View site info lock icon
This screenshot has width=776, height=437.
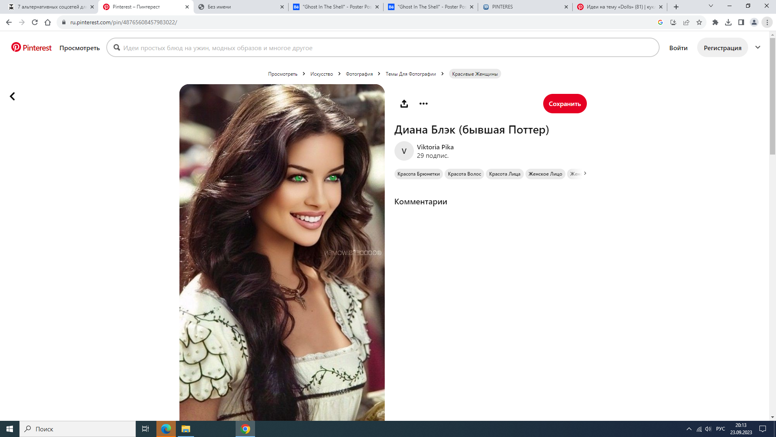63,22
